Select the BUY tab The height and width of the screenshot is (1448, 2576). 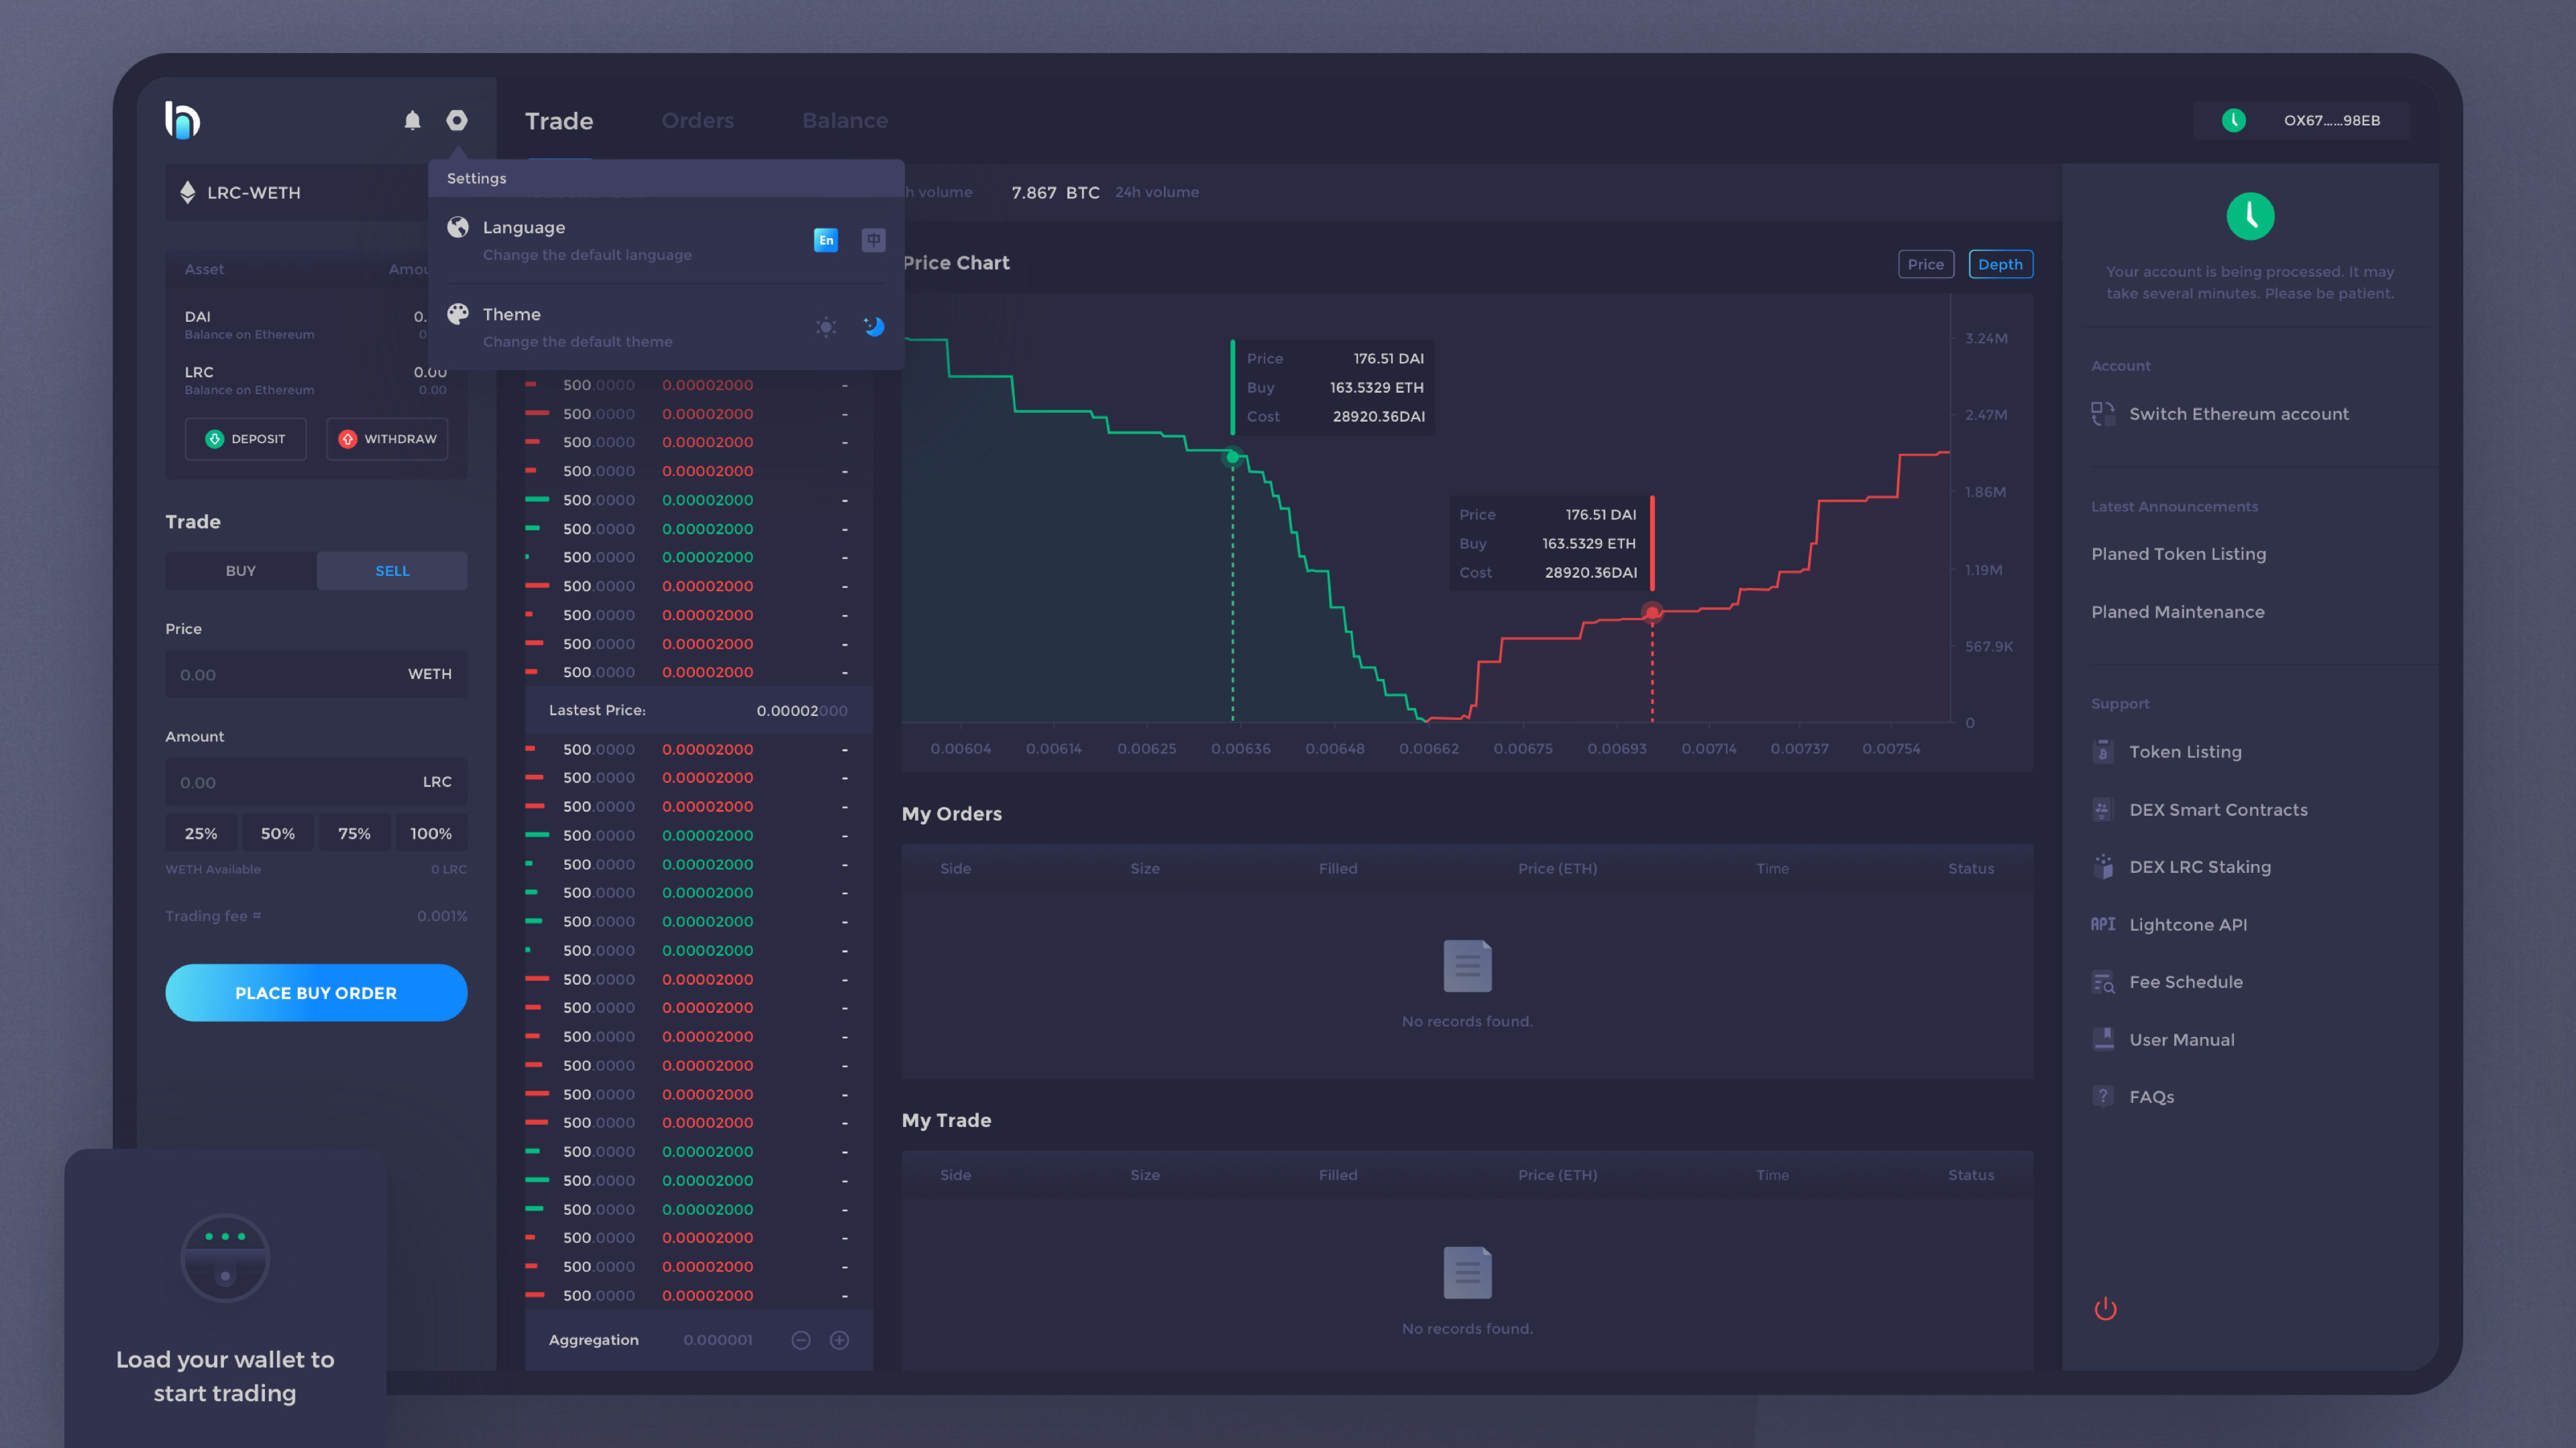241,570
